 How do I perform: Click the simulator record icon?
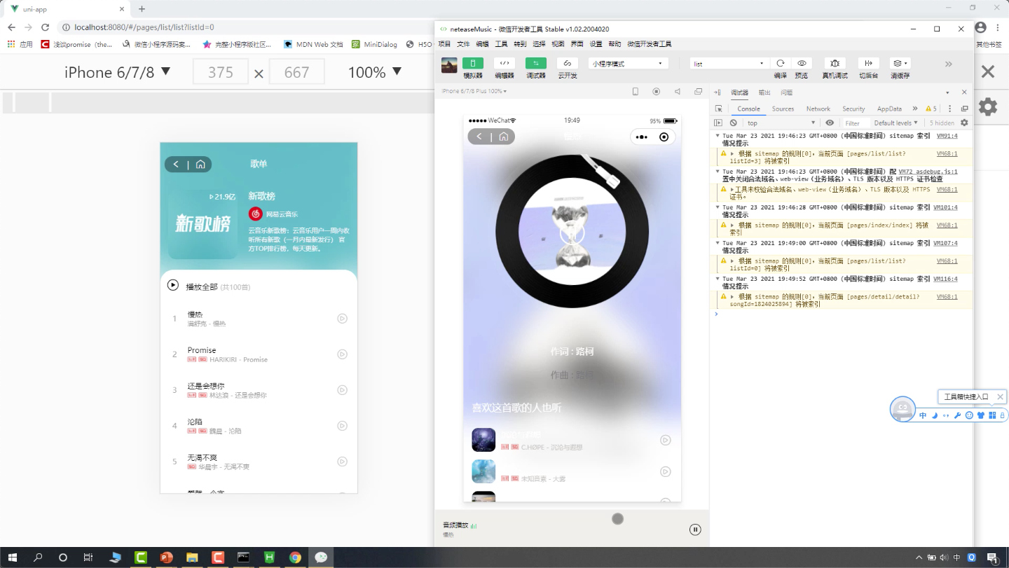point(657,92)
